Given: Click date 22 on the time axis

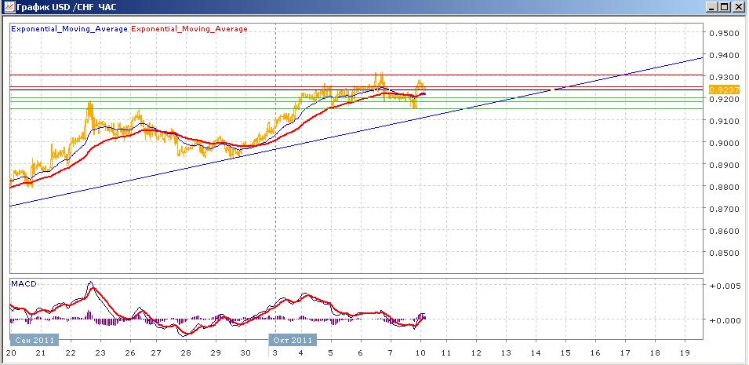Looking at the screenshot, I should 71,353.
